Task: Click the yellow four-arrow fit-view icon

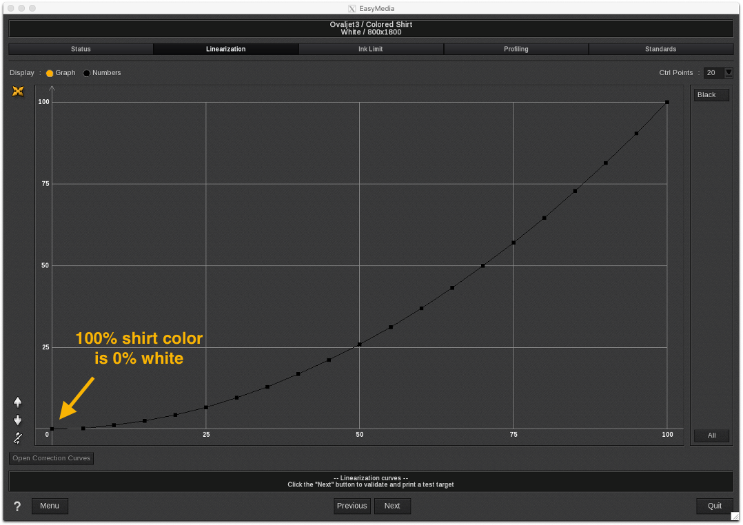Action: pos(18,92)
